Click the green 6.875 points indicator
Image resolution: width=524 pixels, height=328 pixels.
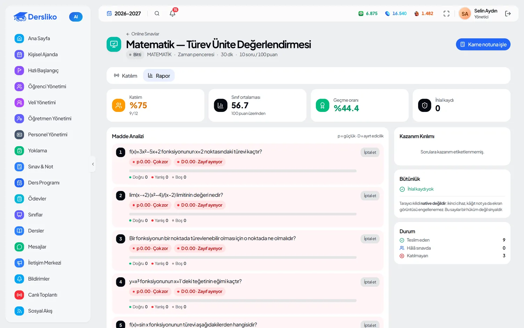[x=368, y=14]
